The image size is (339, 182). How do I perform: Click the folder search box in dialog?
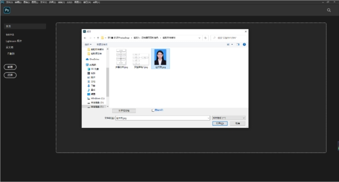228,38
